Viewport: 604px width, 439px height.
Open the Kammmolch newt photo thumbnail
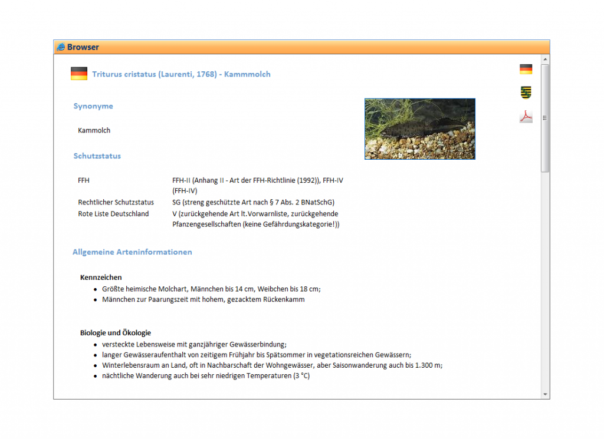[420, 129]
